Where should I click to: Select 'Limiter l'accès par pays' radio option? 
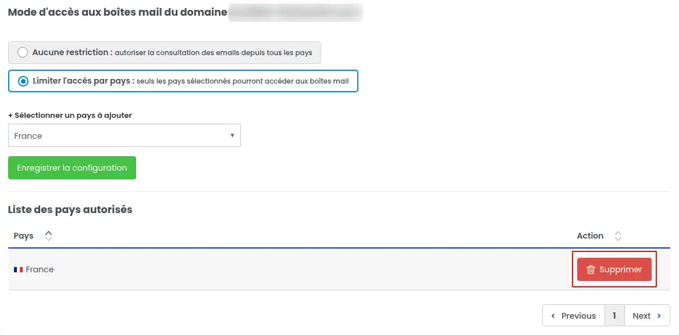pyautogui.click(x=23, y=81)
